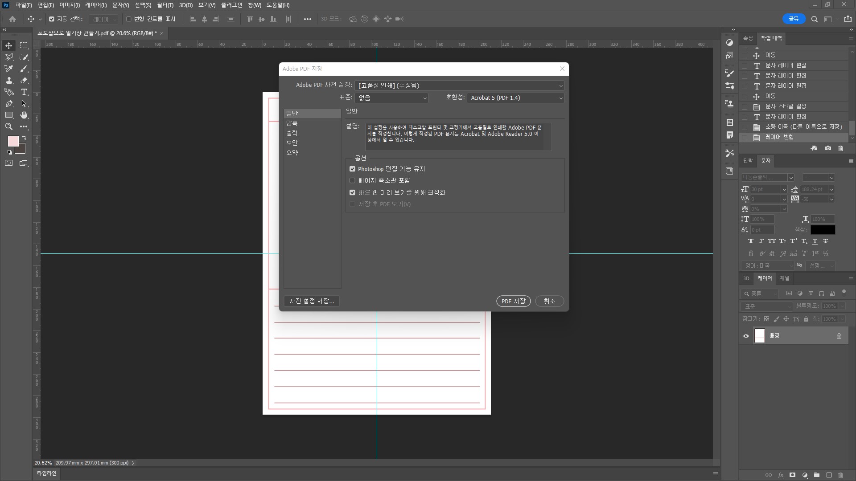856x481 pixels.
Task: Open 표준 없음 dropdown
Action: [391, 98]
